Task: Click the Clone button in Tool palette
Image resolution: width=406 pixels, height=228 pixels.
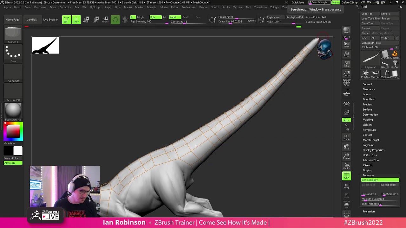Action: click(365, 33)
